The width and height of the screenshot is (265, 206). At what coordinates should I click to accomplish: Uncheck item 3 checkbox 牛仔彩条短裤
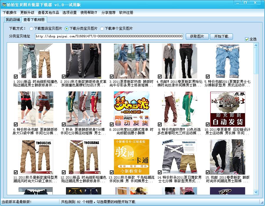click(x=112, y=76)
